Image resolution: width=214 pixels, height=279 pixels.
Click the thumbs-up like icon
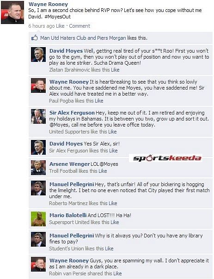click(x=34, y=38)
